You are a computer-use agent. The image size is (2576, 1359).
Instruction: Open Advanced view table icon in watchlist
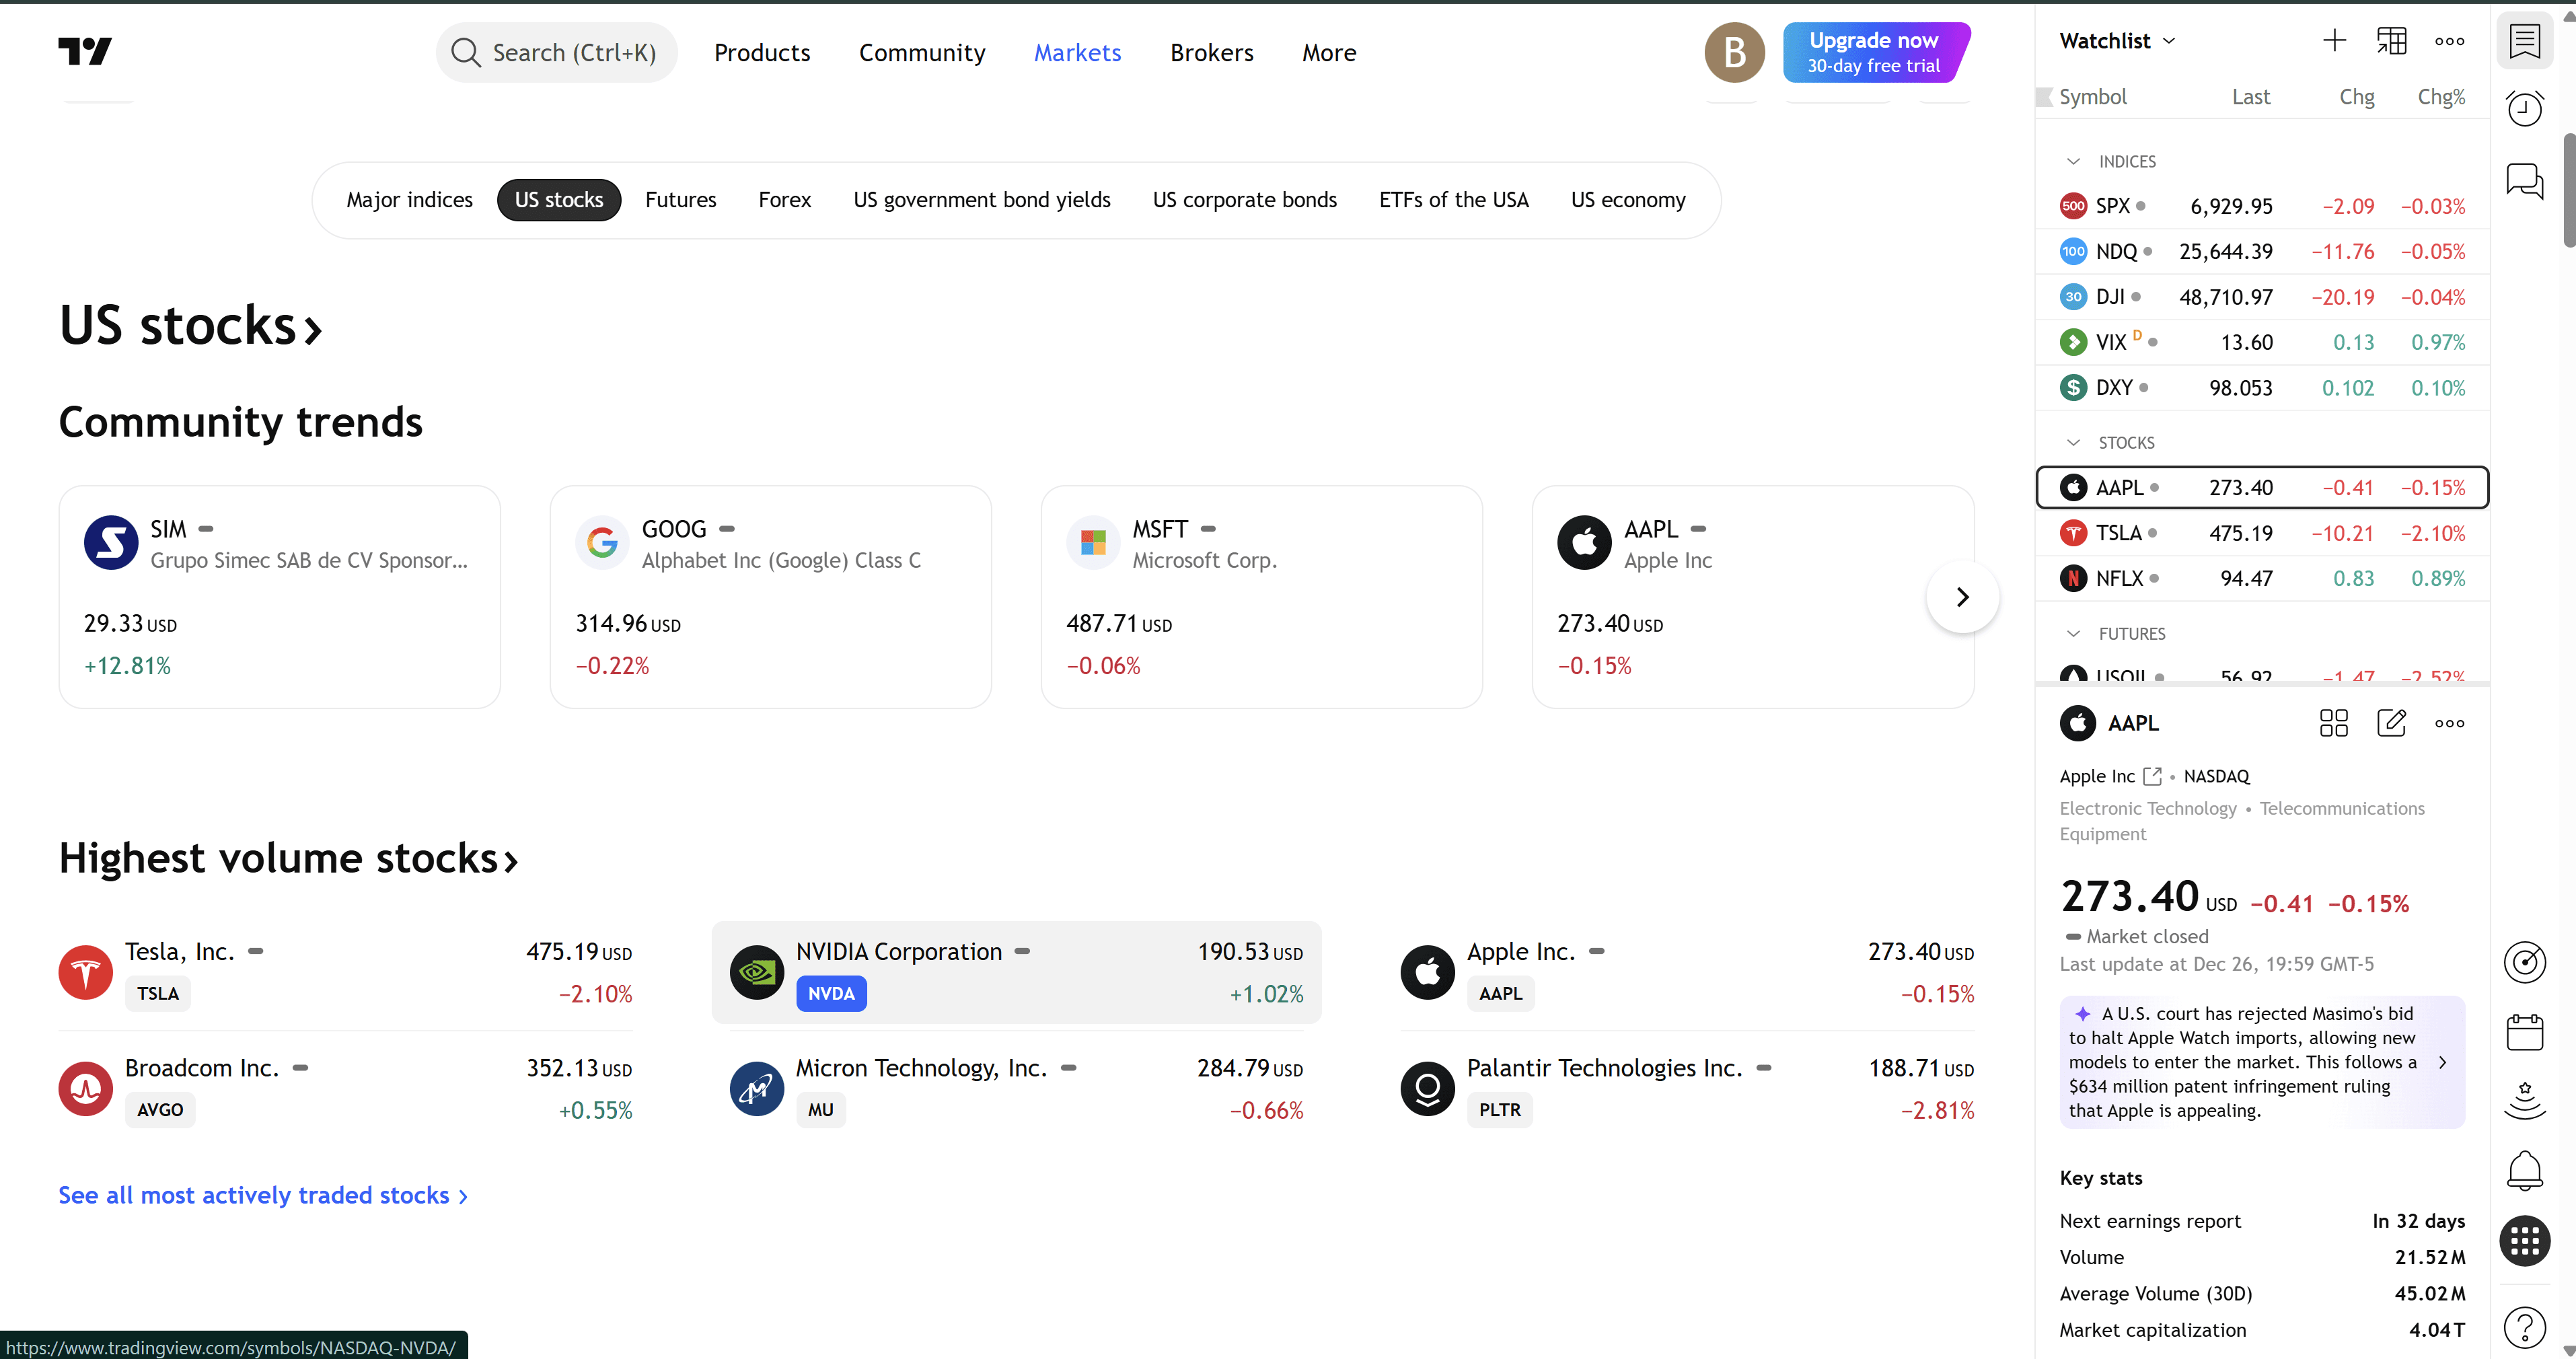2391,41
